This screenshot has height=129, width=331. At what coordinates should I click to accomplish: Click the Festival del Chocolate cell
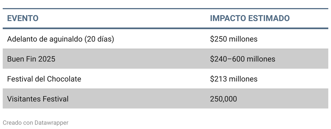point(44,79)
